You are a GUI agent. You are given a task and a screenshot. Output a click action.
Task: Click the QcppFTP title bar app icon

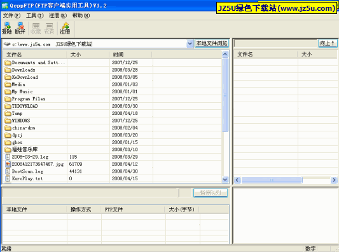click(4, 6)
